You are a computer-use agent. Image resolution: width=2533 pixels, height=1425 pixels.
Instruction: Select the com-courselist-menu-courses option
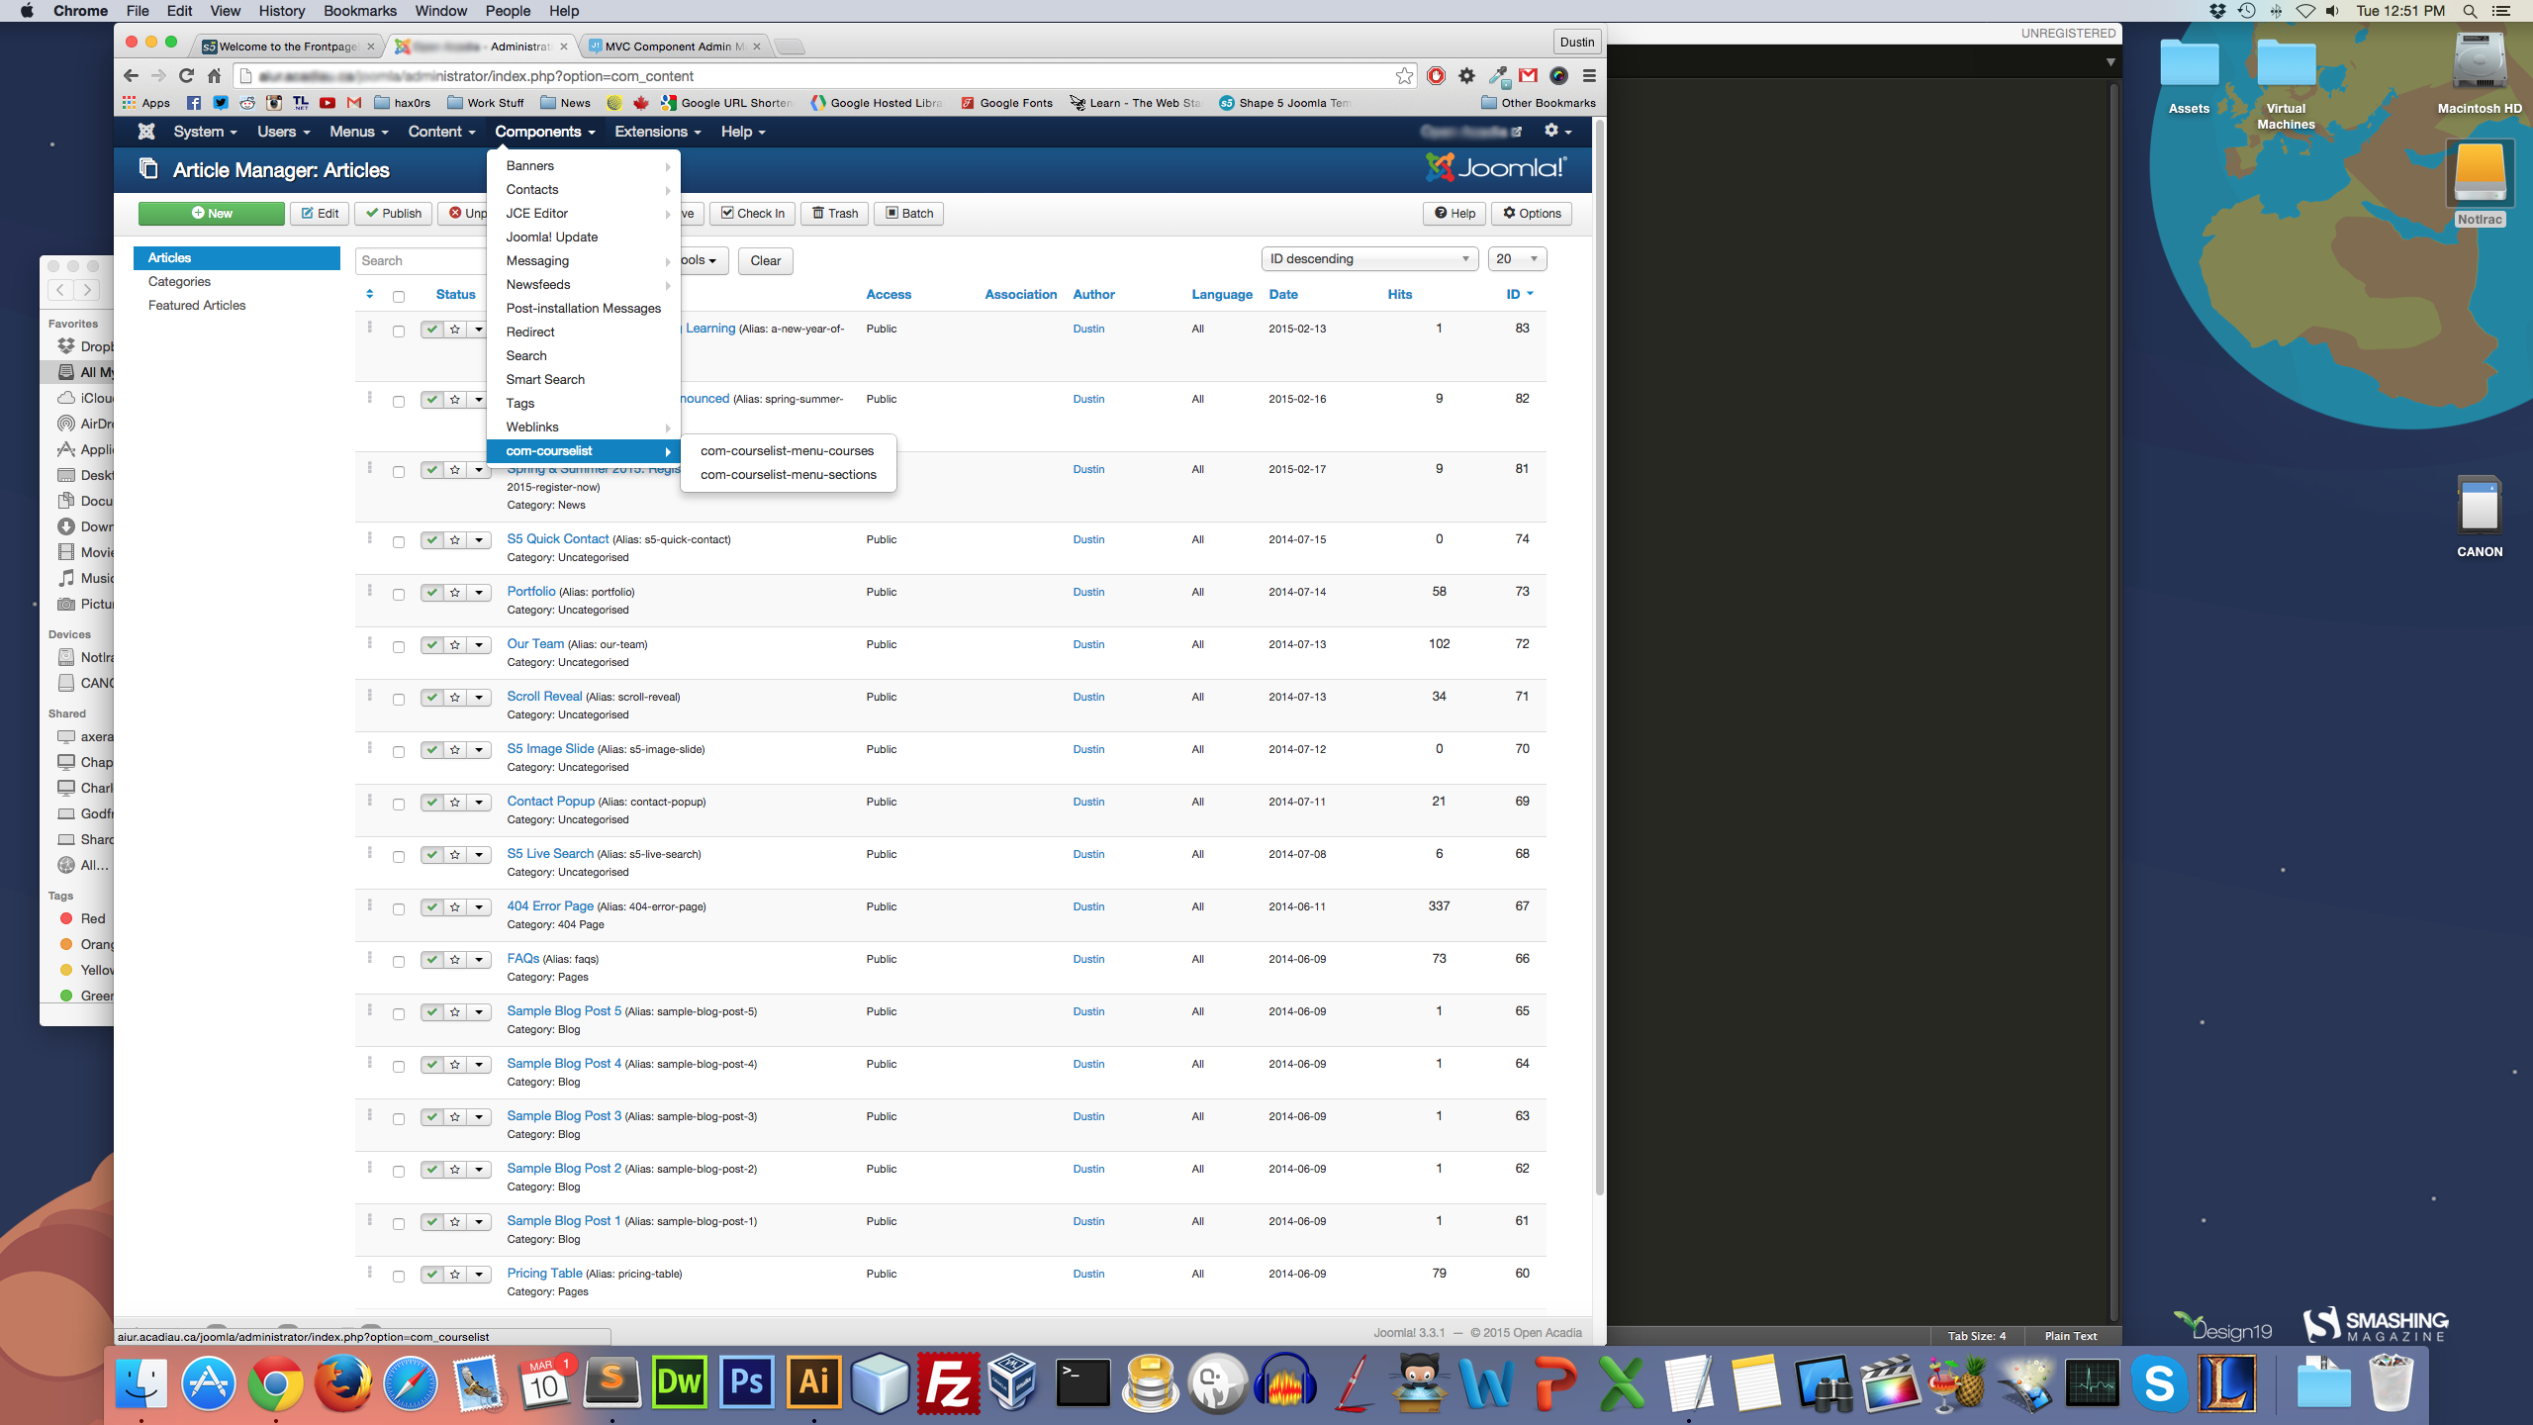coord(785,449)
